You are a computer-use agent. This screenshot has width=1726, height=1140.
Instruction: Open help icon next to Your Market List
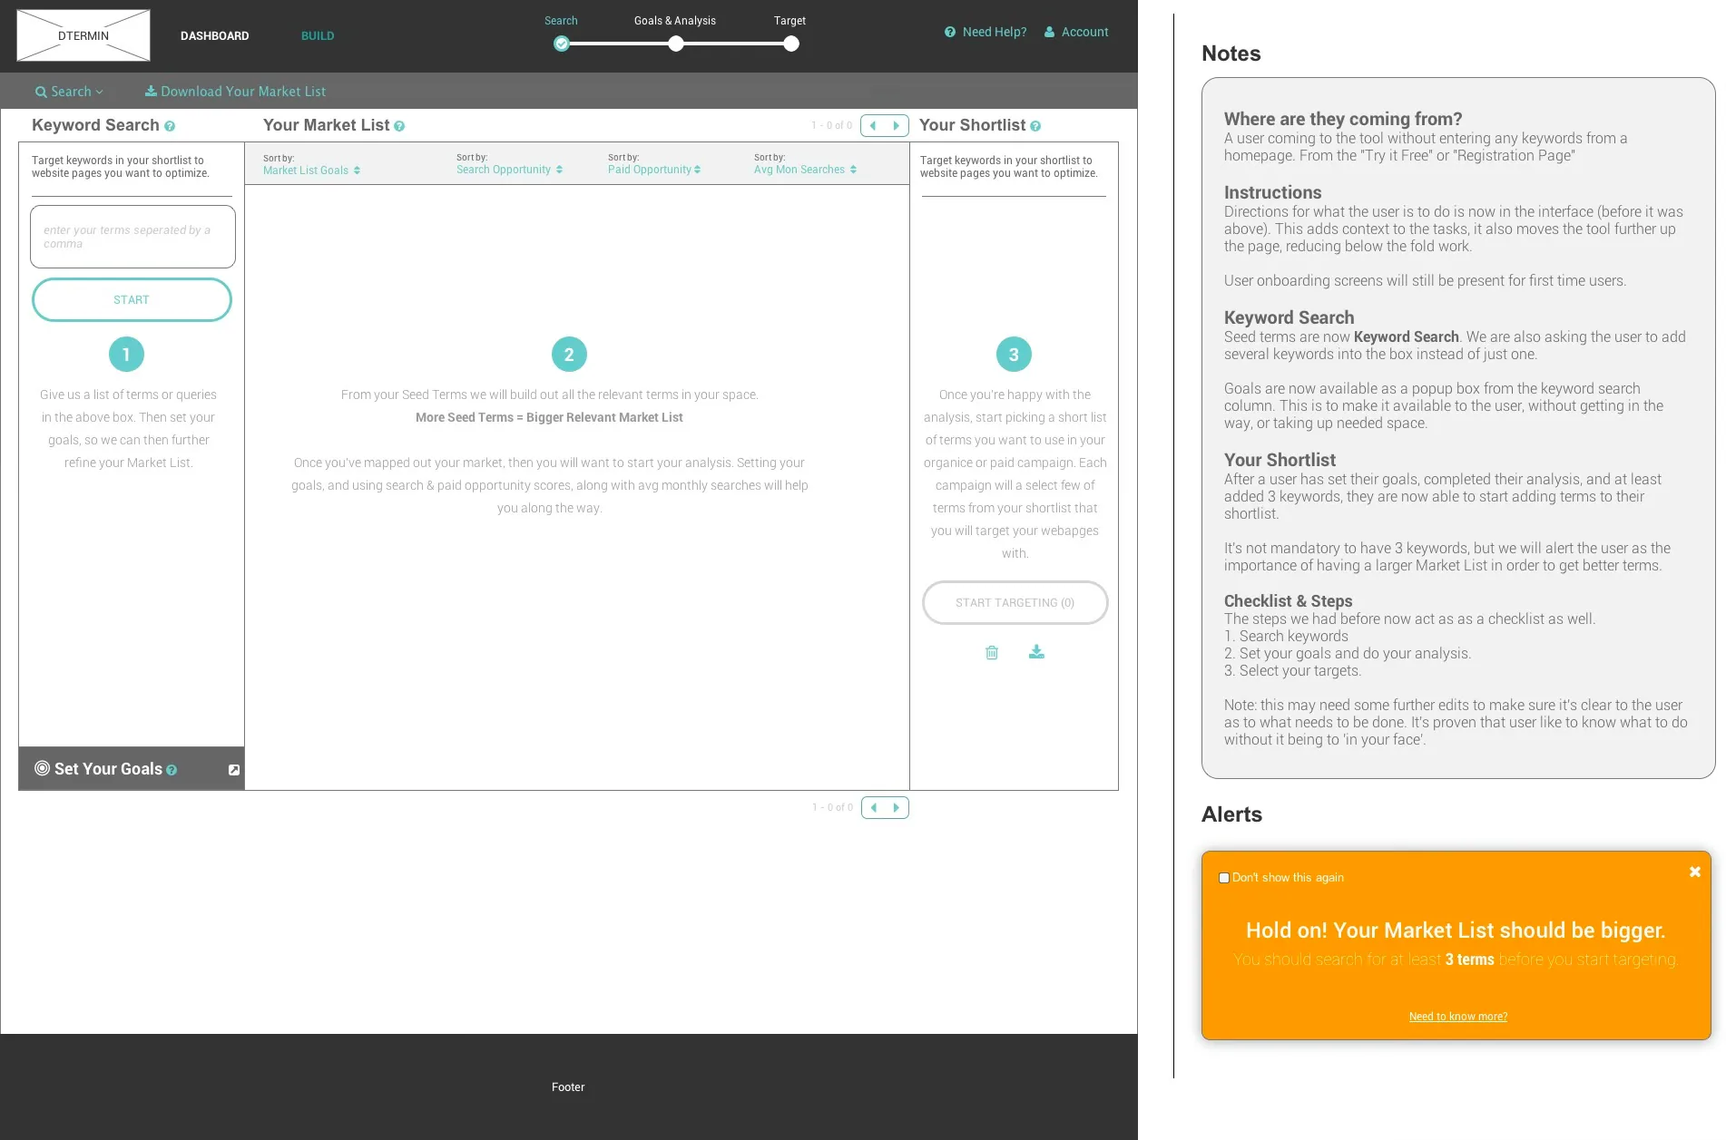point(399,126)
